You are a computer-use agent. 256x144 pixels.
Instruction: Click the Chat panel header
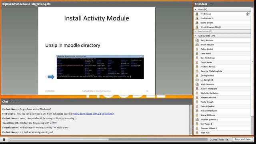(97, 102)
